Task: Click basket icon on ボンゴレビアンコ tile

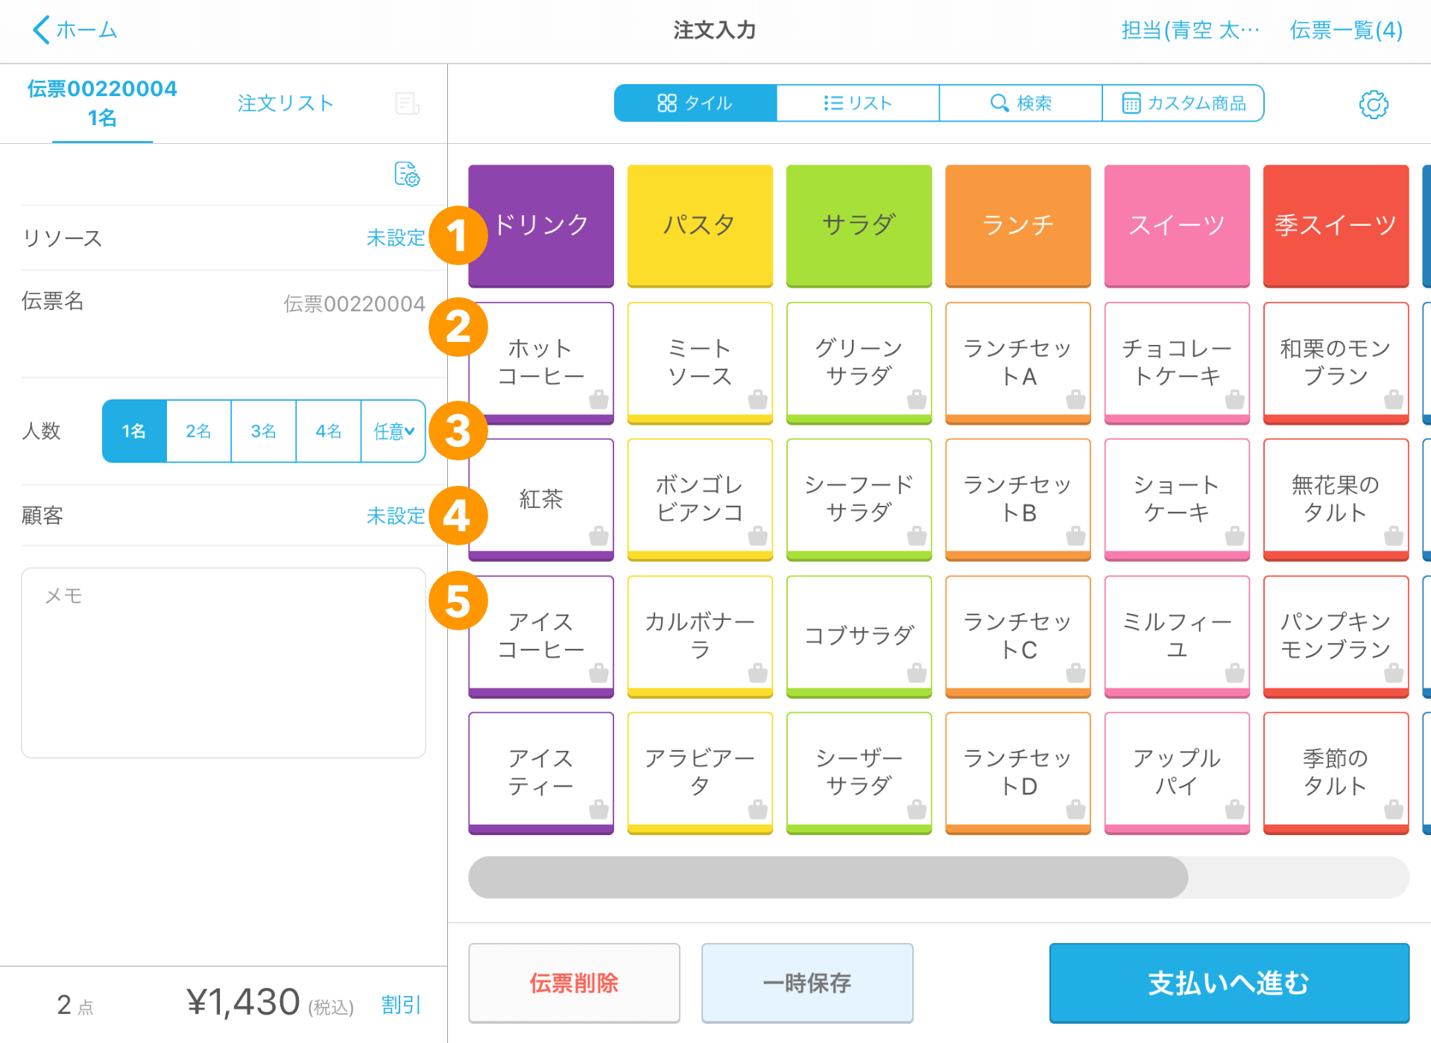Action: point(757,536)
